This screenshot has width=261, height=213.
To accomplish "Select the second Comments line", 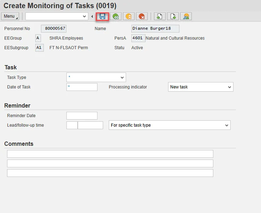I will tap(110, 163).
